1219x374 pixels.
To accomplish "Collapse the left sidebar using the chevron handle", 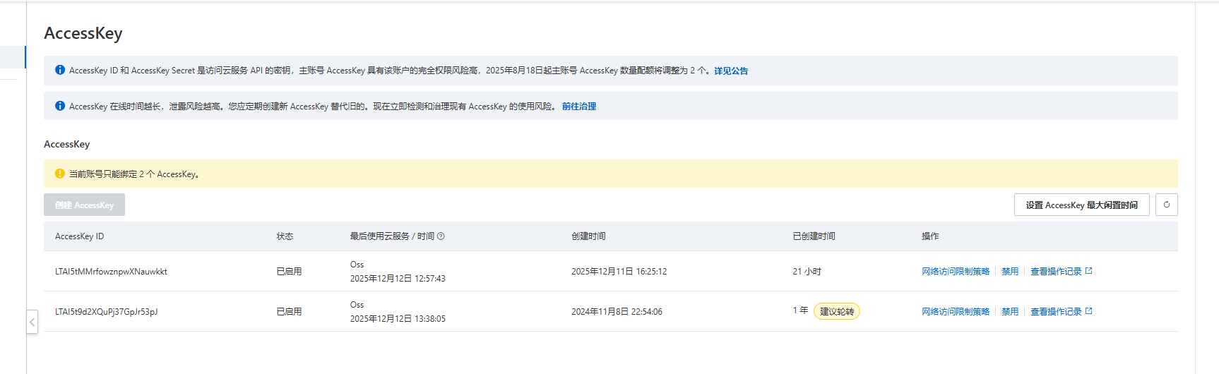I will coord(32,322).
